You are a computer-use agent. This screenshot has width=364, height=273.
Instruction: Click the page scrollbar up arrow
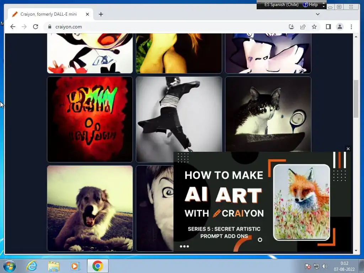[356, 37]
